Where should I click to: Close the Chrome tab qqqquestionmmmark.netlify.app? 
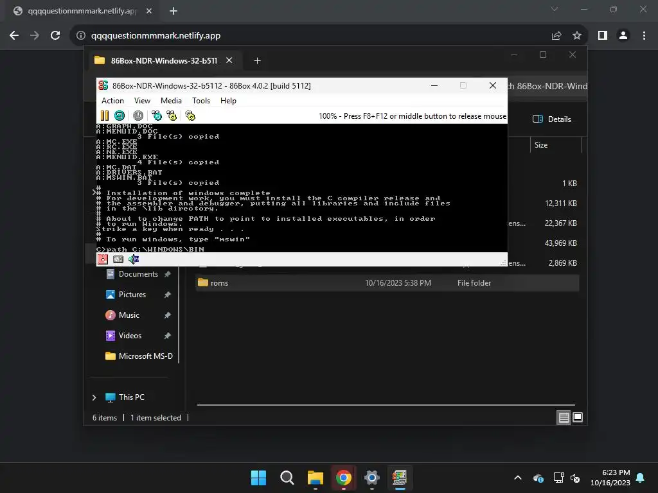(x=149, y=11)
